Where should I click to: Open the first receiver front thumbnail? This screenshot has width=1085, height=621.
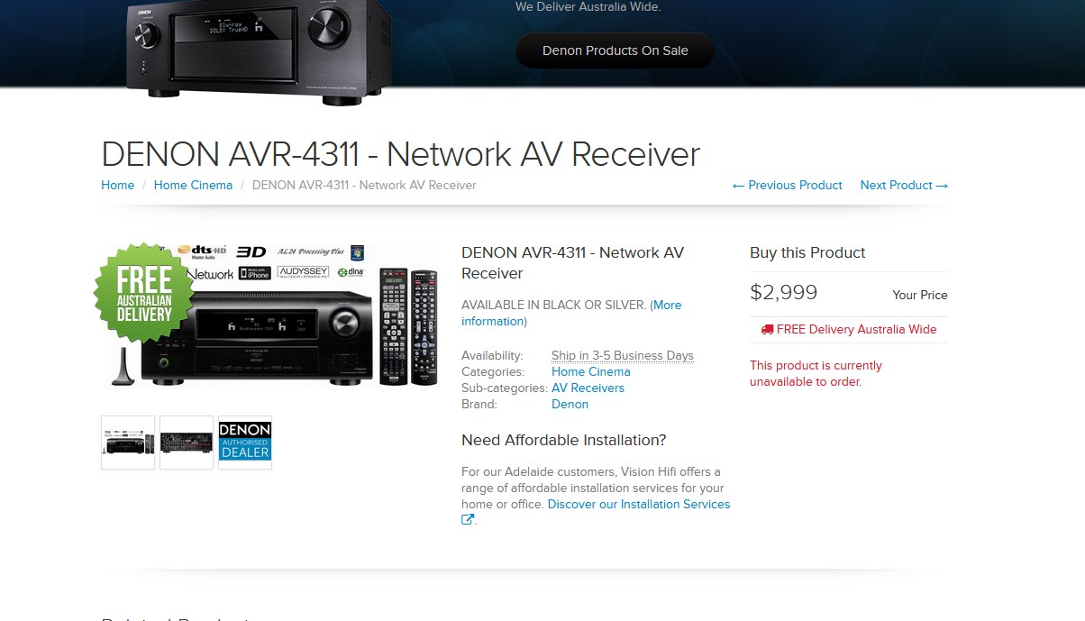click(x=128, y=443)
